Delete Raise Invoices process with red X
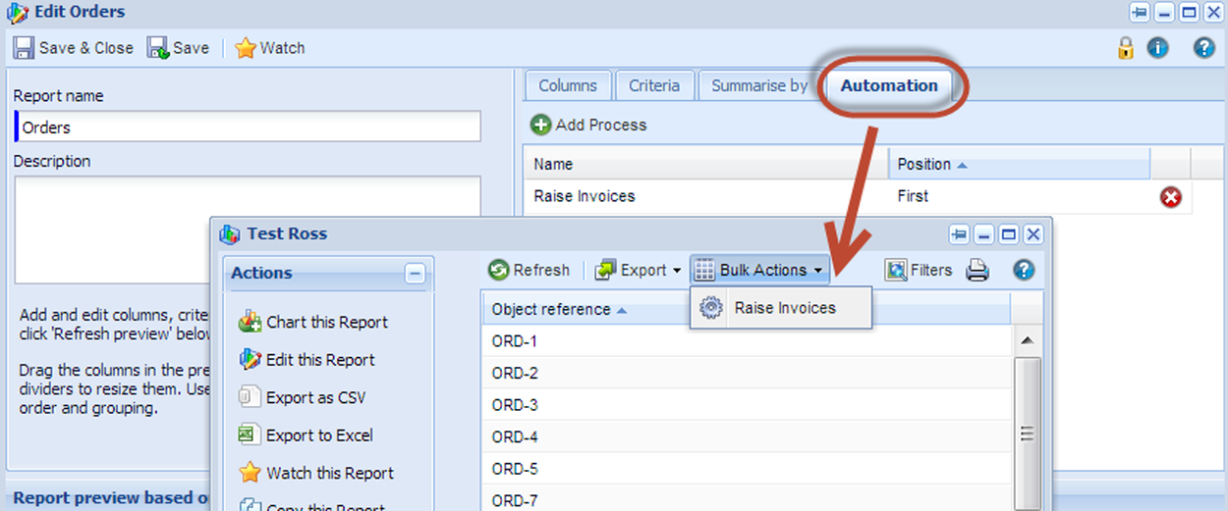 [x=1171, y=197]
